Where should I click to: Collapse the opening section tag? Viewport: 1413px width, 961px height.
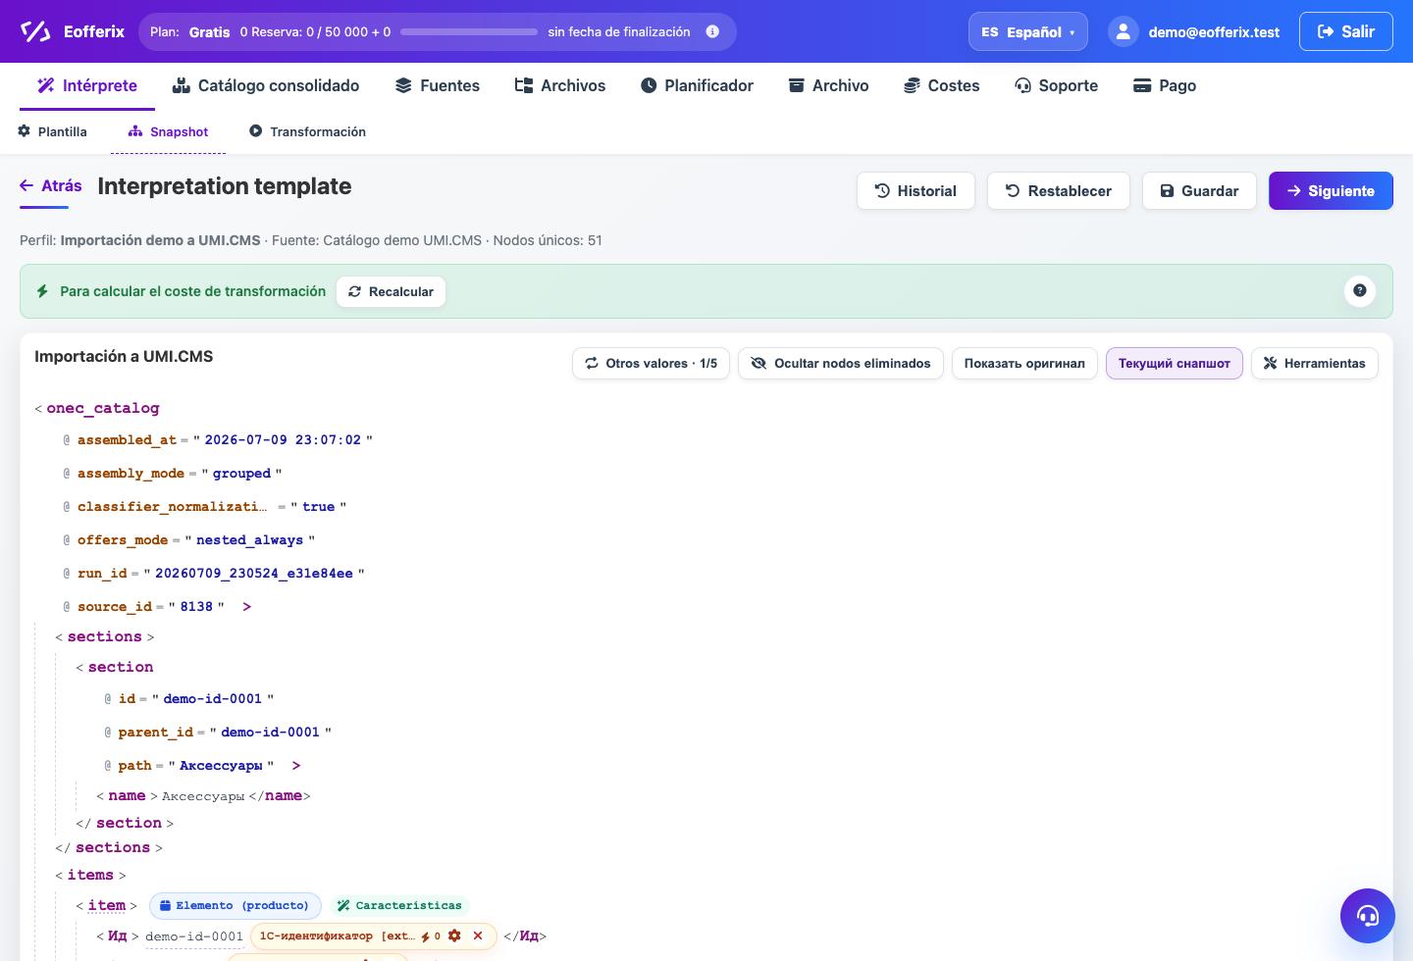pyautogui.click(x=121, y=667)
